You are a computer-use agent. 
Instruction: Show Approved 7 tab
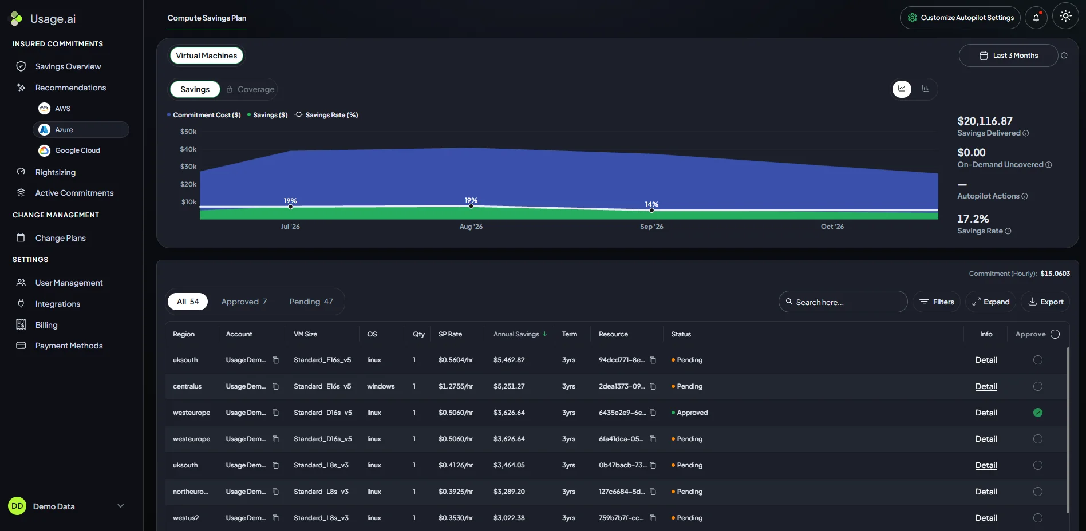(x=244, y=302)
